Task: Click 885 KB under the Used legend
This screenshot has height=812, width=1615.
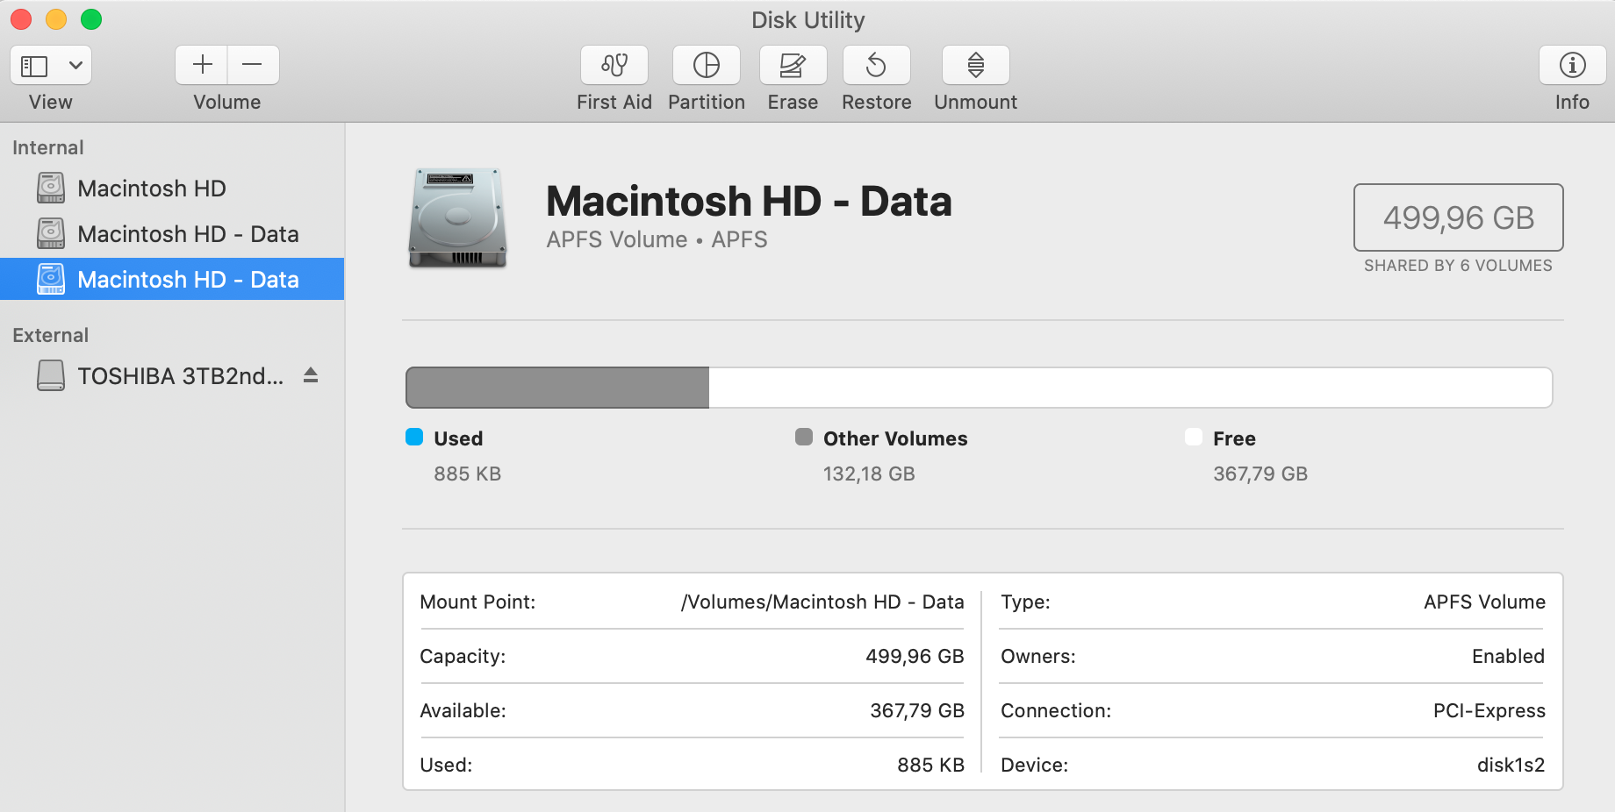Action: coord(468,474)
